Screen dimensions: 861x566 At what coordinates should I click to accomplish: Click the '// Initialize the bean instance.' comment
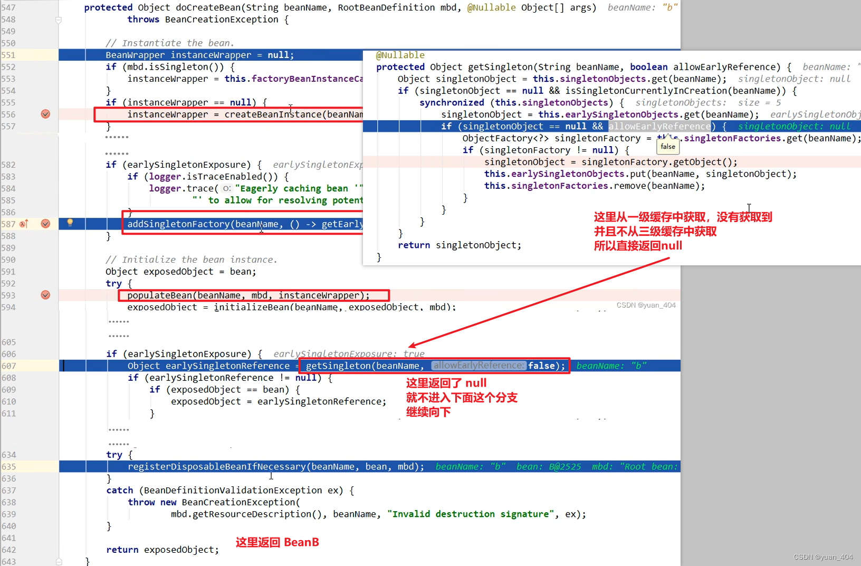coord(191,260)
